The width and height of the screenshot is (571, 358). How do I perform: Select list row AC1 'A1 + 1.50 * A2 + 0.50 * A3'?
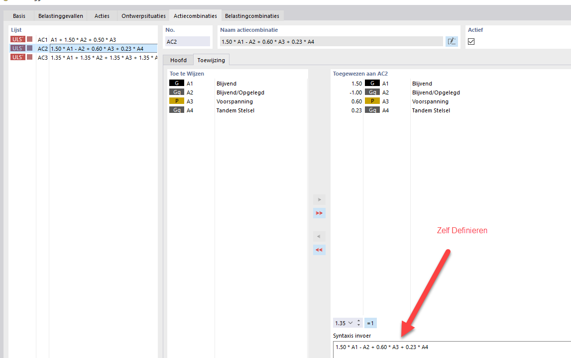[x=84, y=40]
